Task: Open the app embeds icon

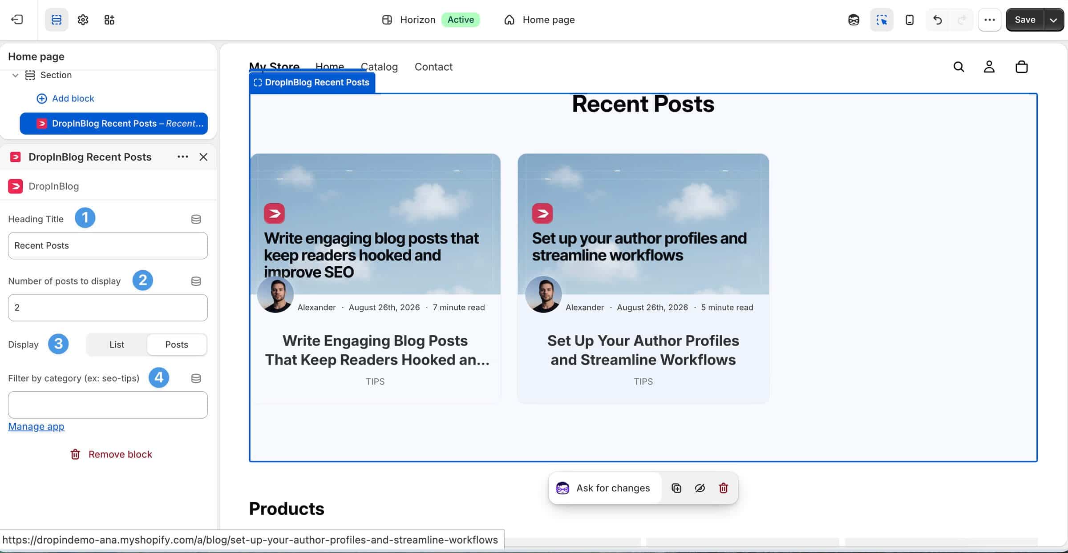Action: click(x=109, y=20)
